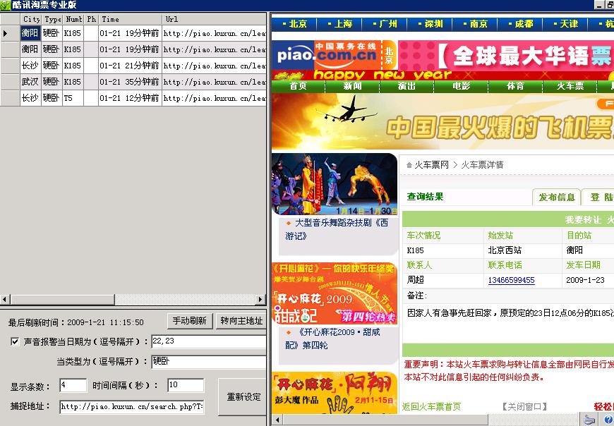Click the ticket list horizontal scrollbar thumb

point(63,300)
